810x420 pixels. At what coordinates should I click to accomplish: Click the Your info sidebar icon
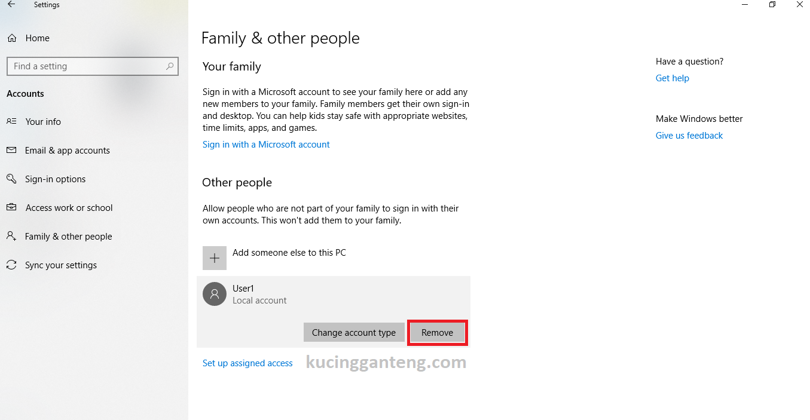(11, 121)
